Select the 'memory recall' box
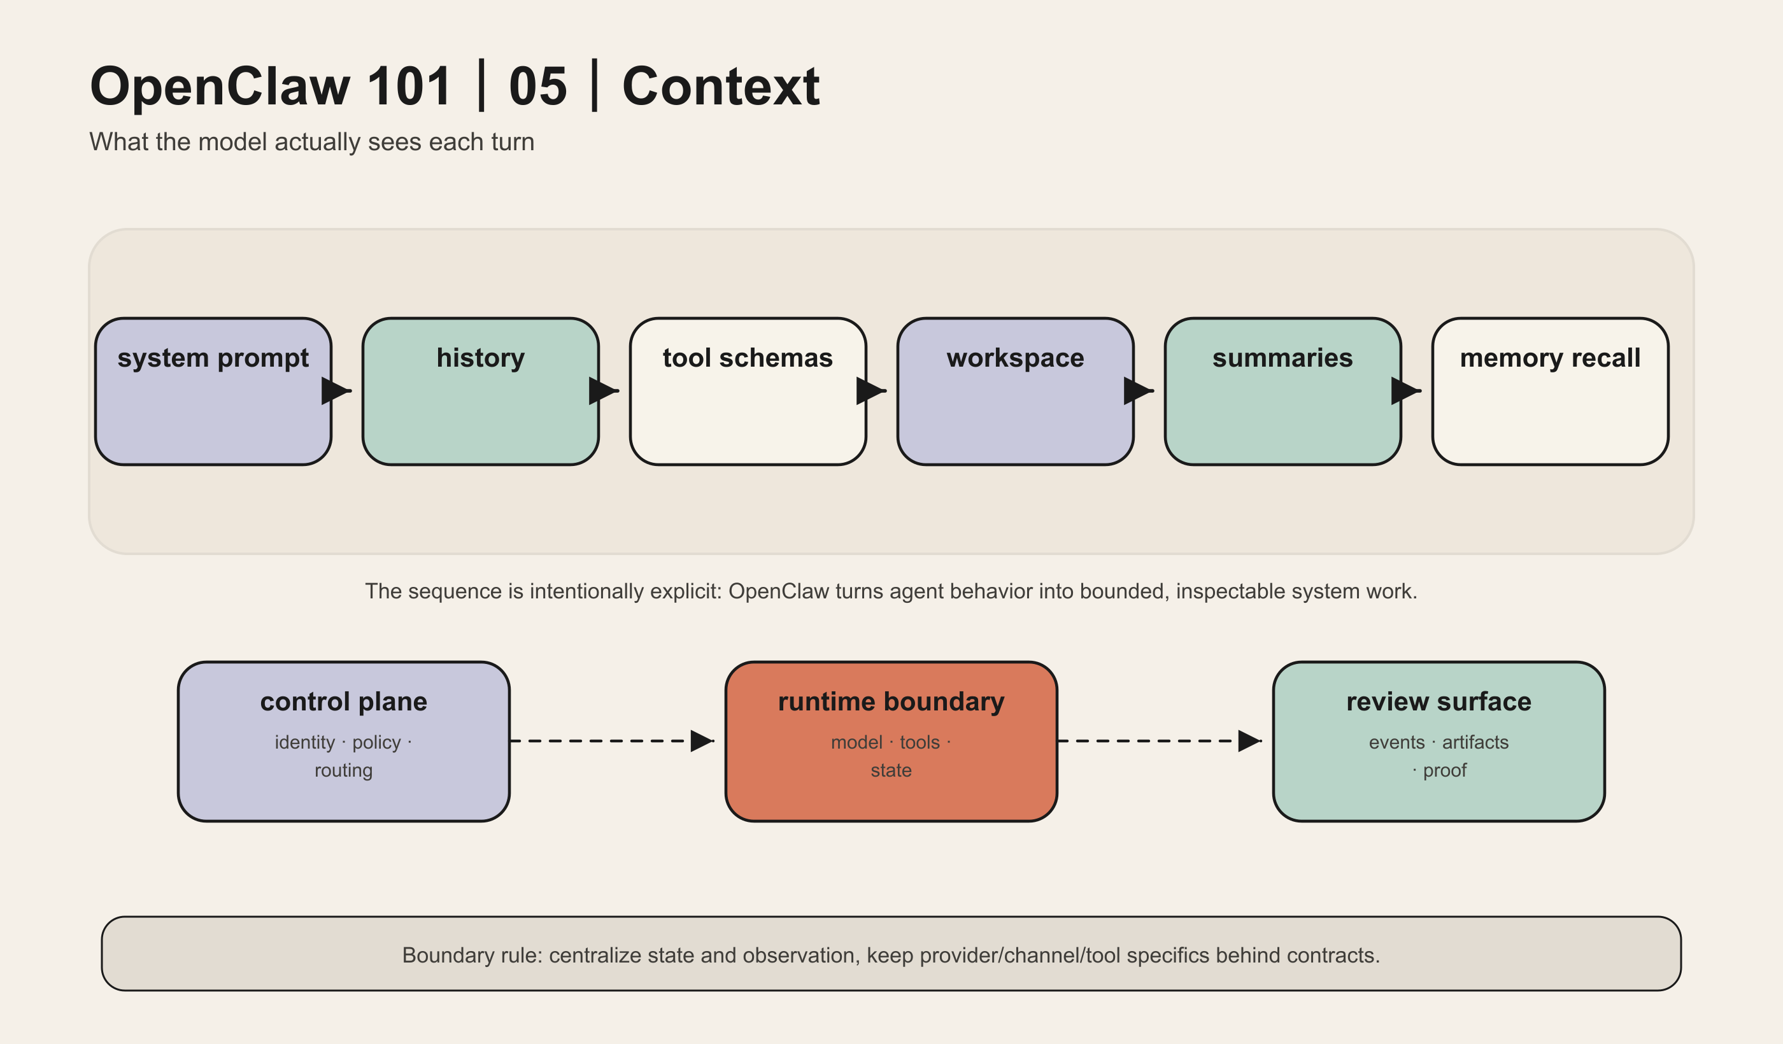1783x1044 pixels. [1550, 391]
